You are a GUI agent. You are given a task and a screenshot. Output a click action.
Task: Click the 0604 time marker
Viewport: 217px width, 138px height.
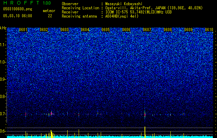(85, 30)
